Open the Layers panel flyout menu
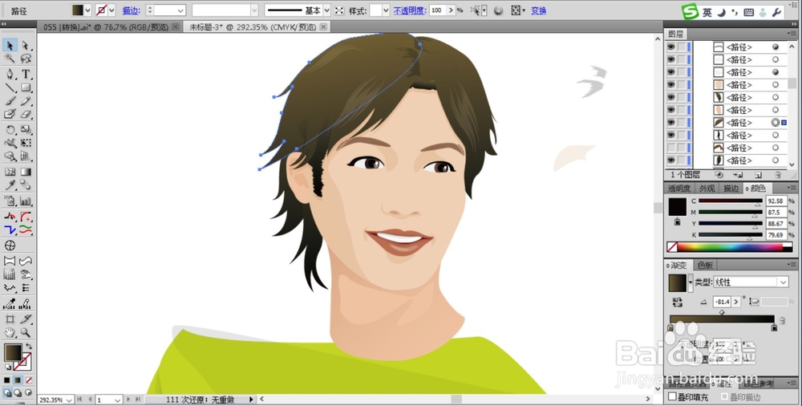Viewport: 802px width, 406px height. click(x=790, y=34)
